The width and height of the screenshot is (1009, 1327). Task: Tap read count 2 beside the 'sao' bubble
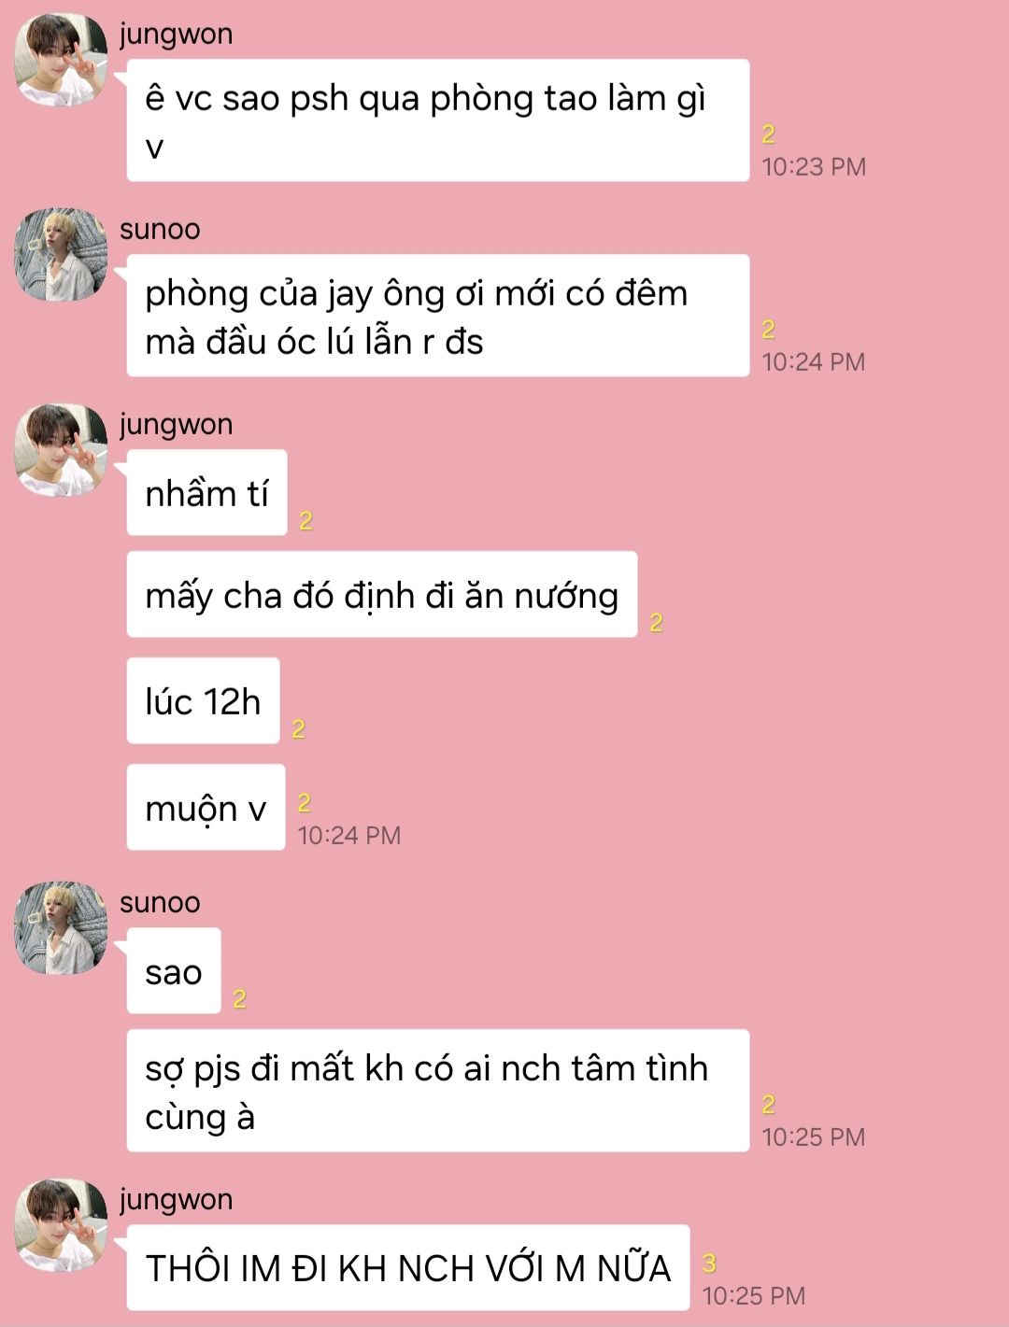click(239, 999)
